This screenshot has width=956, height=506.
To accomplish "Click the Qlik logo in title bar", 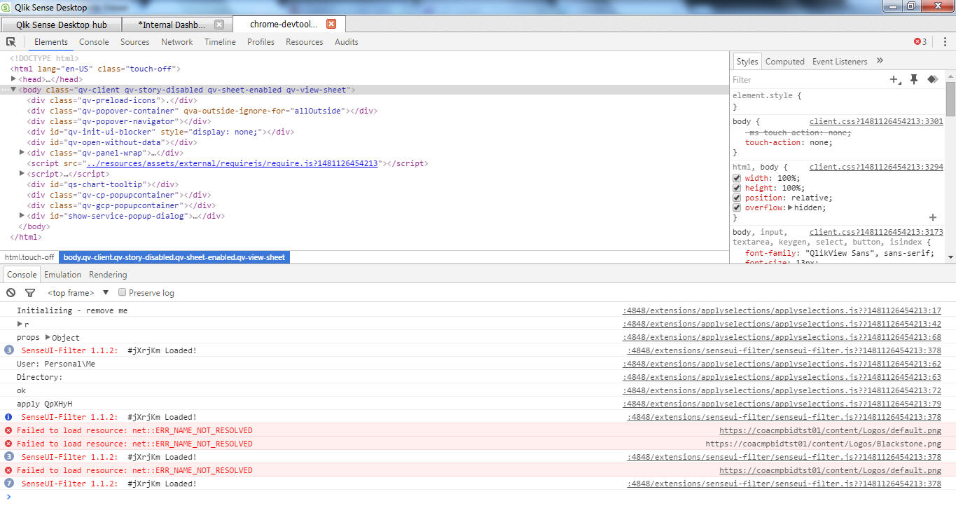I will click(6, 8).
